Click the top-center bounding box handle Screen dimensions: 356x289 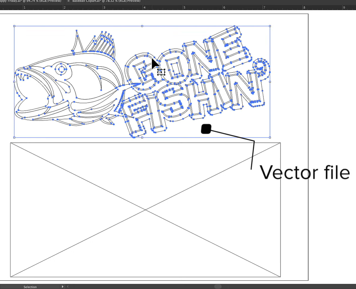pos(142,26)
